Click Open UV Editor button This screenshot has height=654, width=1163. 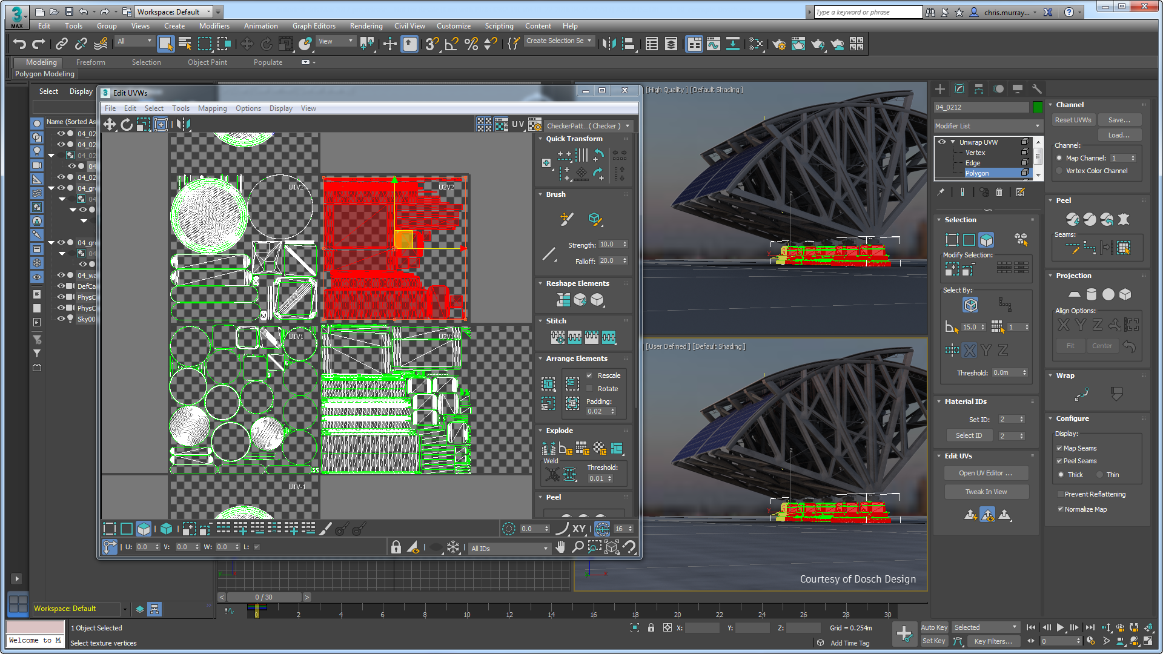[986, 472]
